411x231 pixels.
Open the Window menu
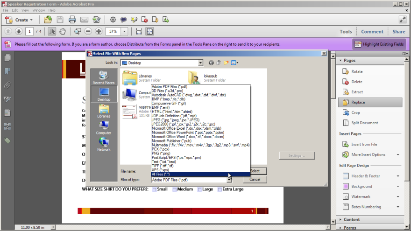(38, 10)
